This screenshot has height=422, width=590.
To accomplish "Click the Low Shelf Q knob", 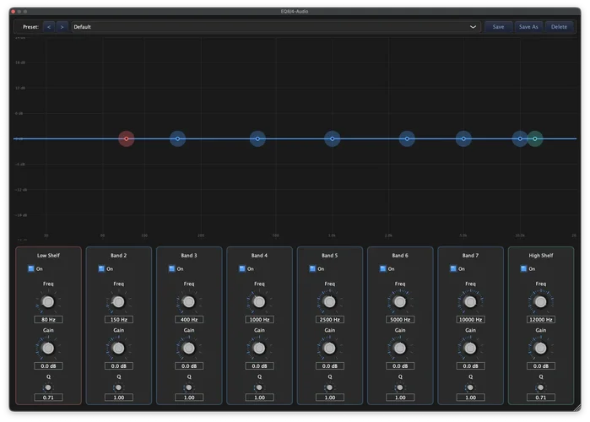I will click(x=48, y=387).
